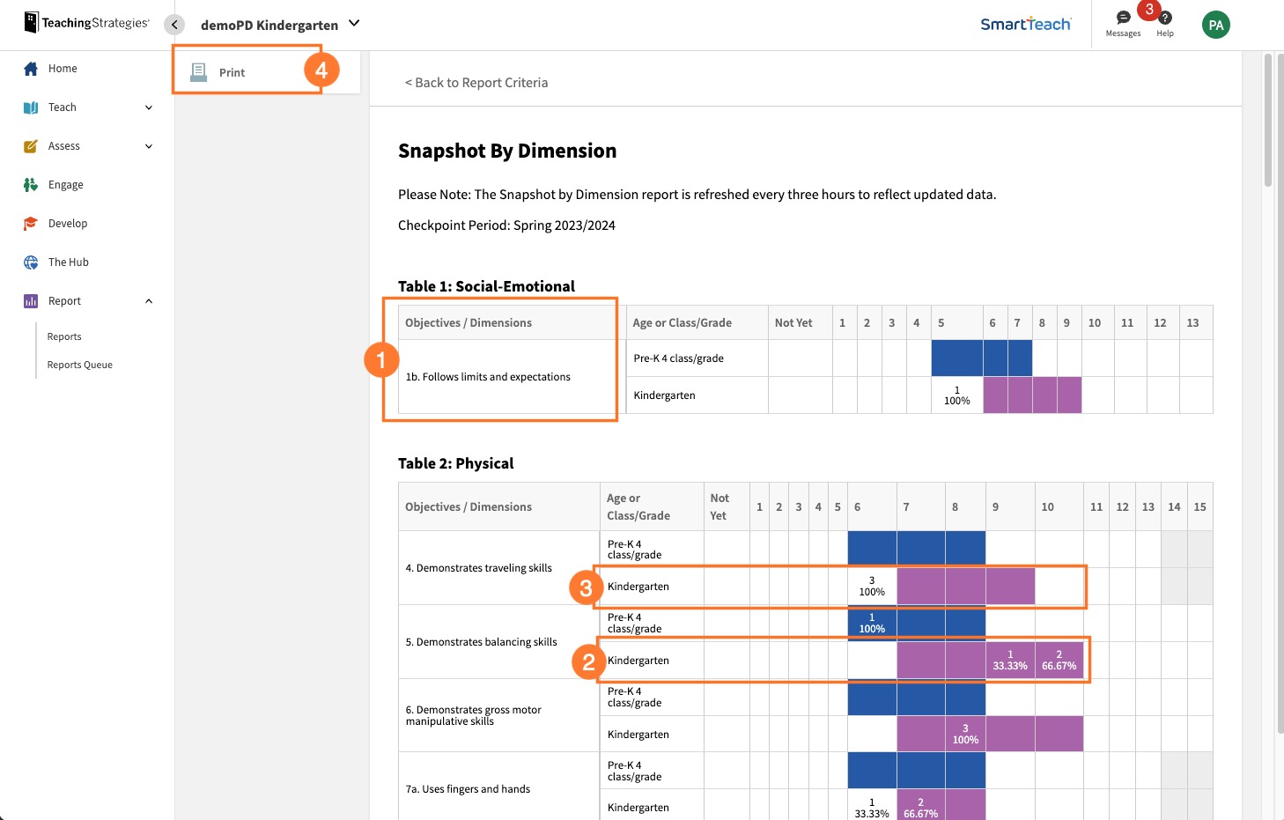The height and width of the screenshot is (820, 1284).
Task: Expand the Assess menu chevron
Action: (x=148, y=145)
